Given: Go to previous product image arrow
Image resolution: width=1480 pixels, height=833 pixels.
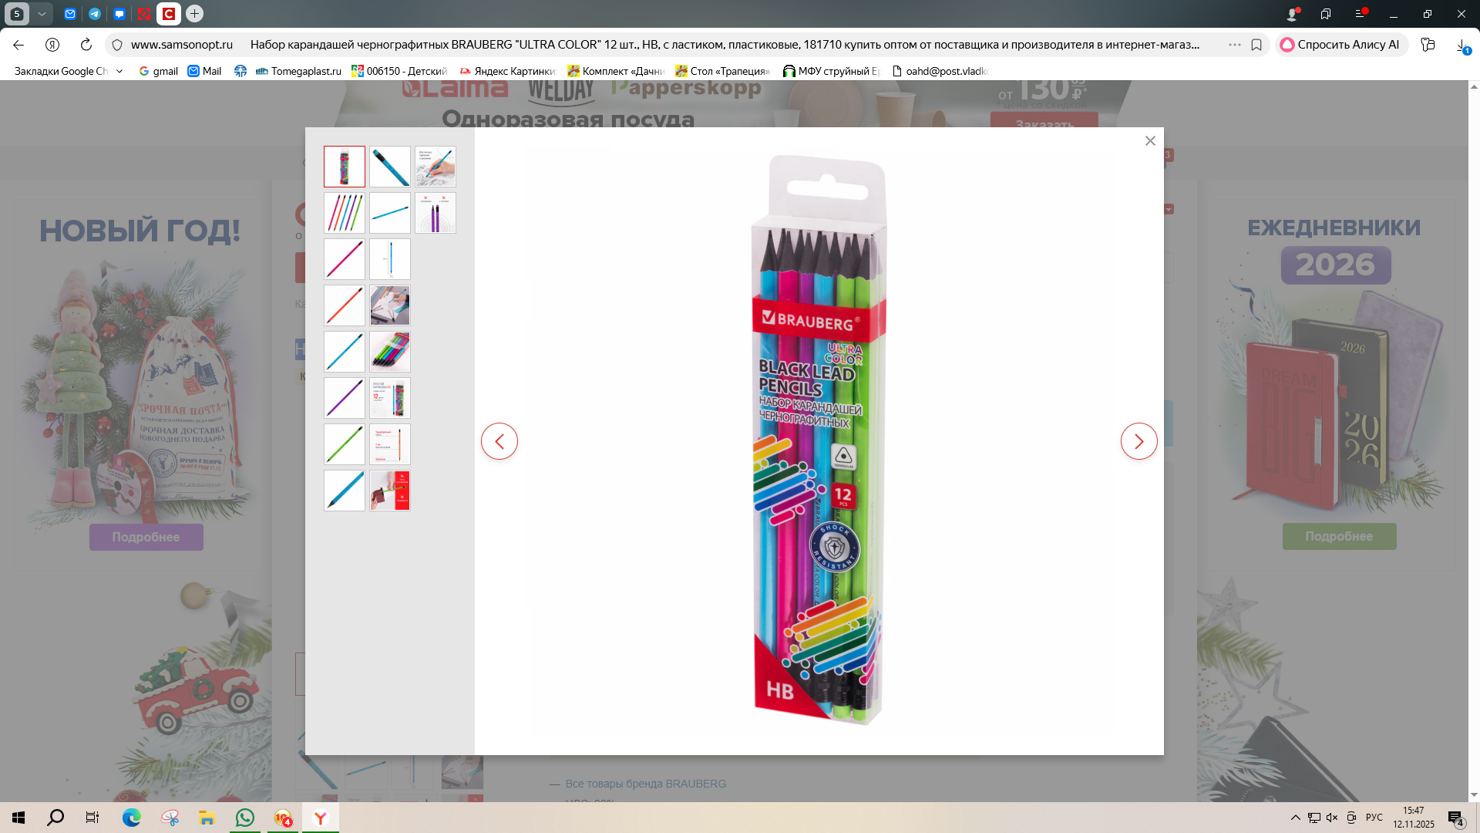Looking at the screenshot, I should pos(499,441).
